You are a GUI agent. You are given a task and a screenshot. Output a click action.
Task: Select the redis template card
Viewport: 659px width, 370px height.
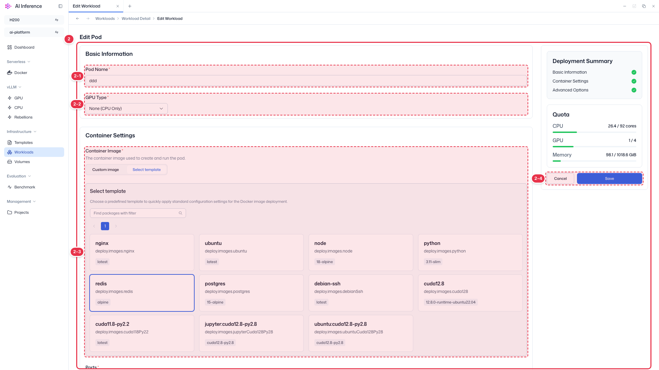point(142,293)
